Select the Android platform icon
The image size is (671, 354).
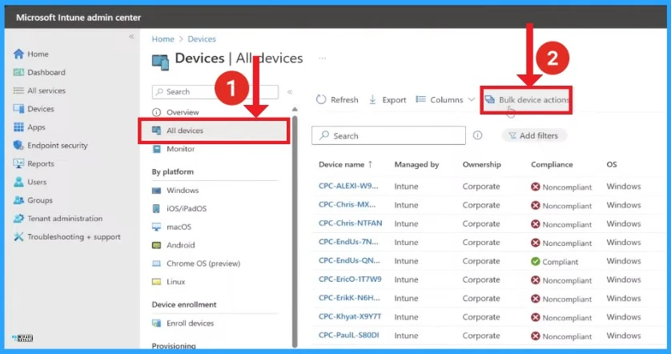(x=157, y=245)
